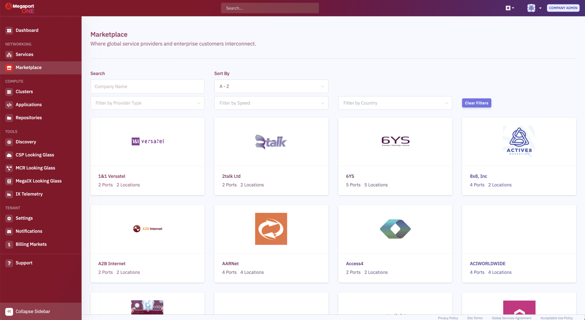Screen dimensions: 585x320
Task: Open Clusters in sidebar
Action: 41,92
